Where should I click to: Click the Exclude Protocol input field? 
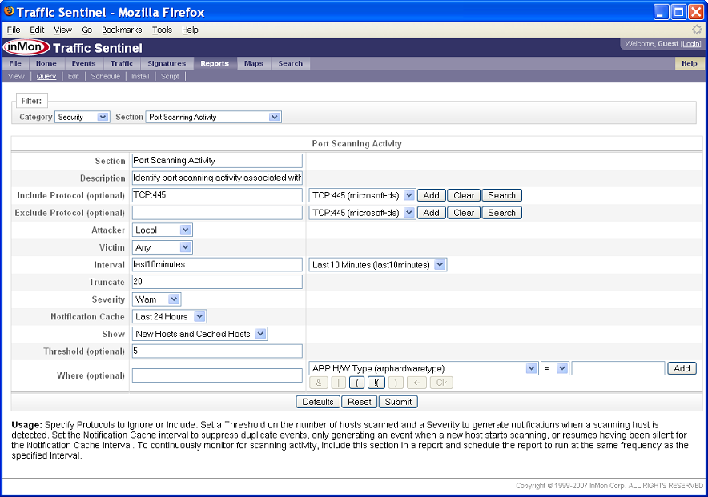217,213
